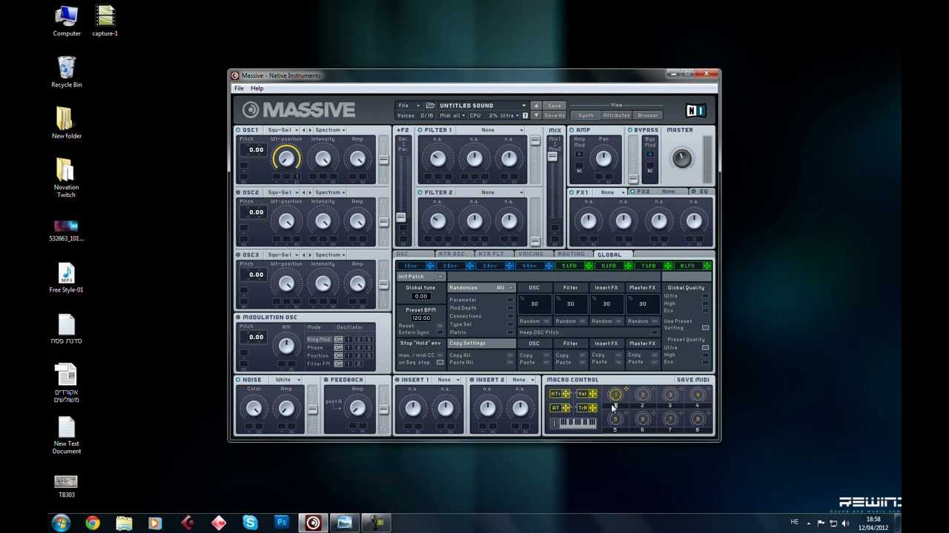Open the Massive header File dropdown

click(x=408, y=106)
